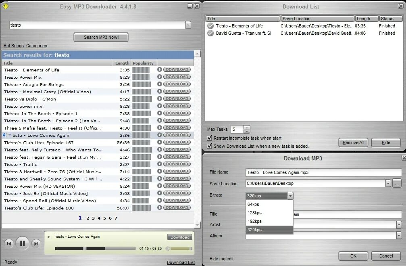Screen dimensions: 406x266
Task: Pause the currently playing song
Action: point(22,243)
